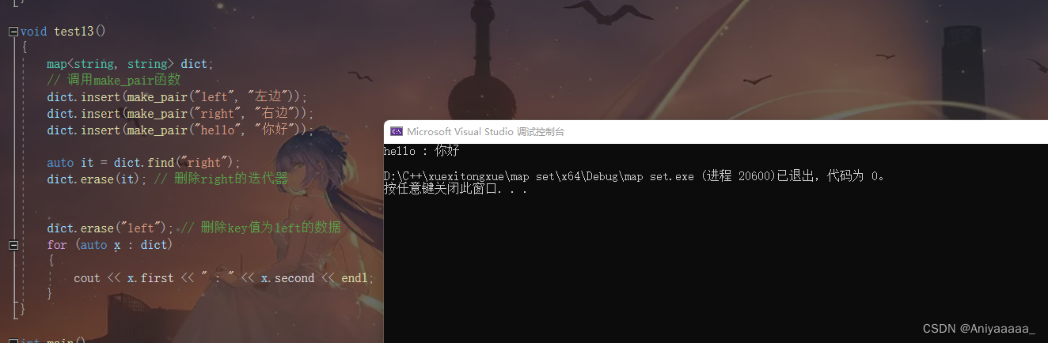Screen dimensions: 1048x343
Task: Place cursor on the cout << x.first line
Action: (223, 278)
